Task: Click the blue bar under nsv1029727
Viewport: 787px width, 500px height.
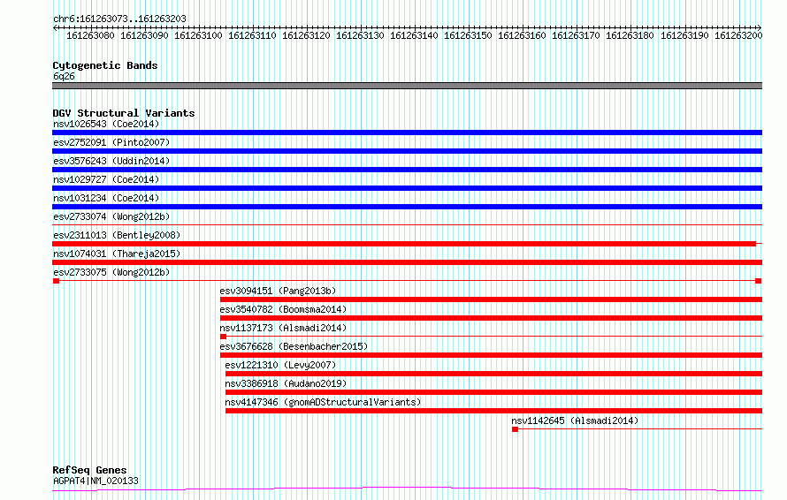Action: click(407, 188)
